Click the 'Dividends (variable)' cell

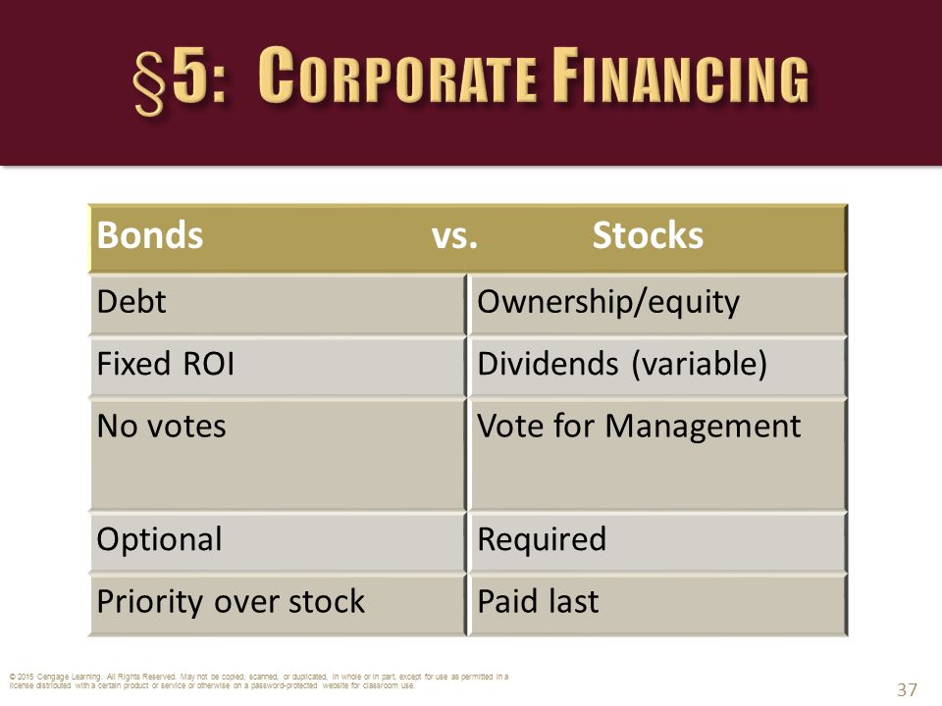657,366
